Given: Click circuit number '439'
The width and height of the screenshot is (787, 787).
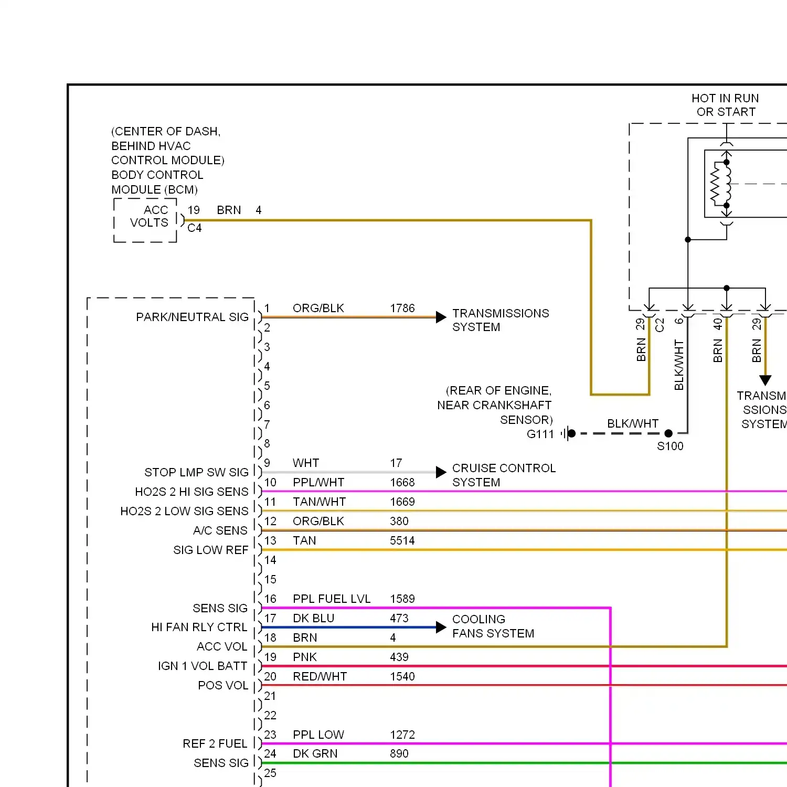Looking at the screenshot, I should click(x=399, y=657).
